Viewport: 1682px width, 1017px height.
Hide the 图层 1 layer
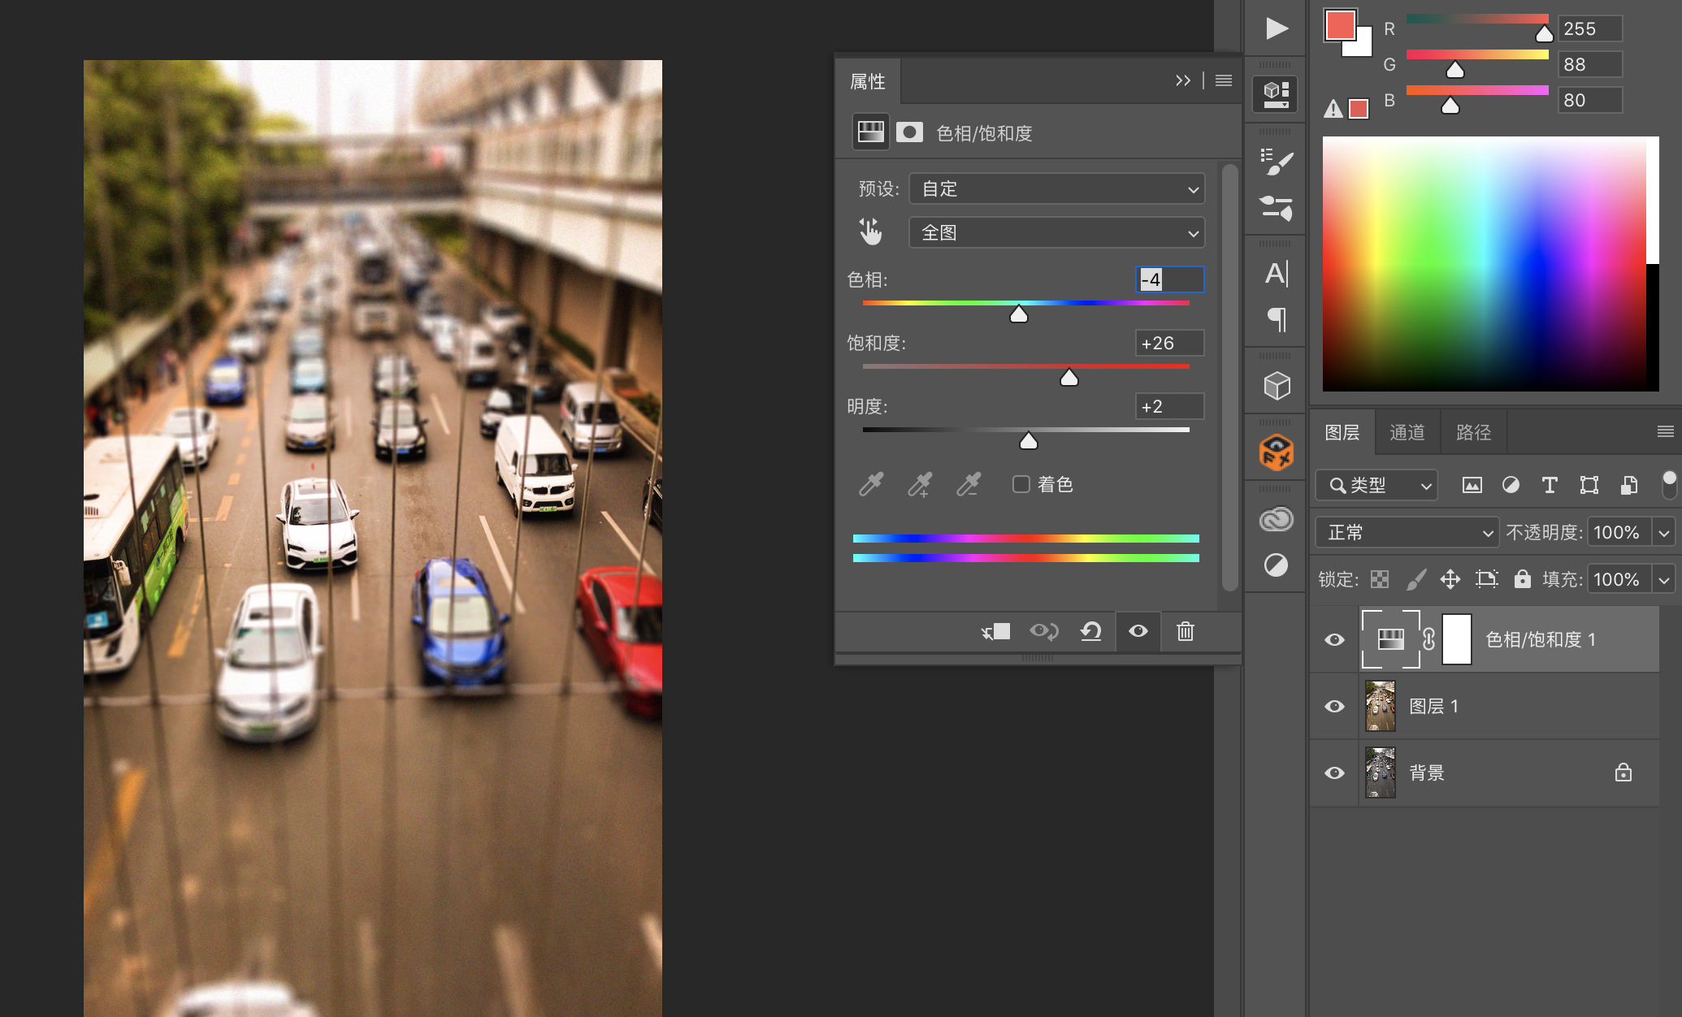[1334, 706]
